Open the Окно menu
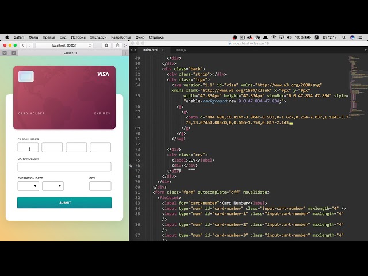This screenshot has width=368, height=276. click(140, 37)
